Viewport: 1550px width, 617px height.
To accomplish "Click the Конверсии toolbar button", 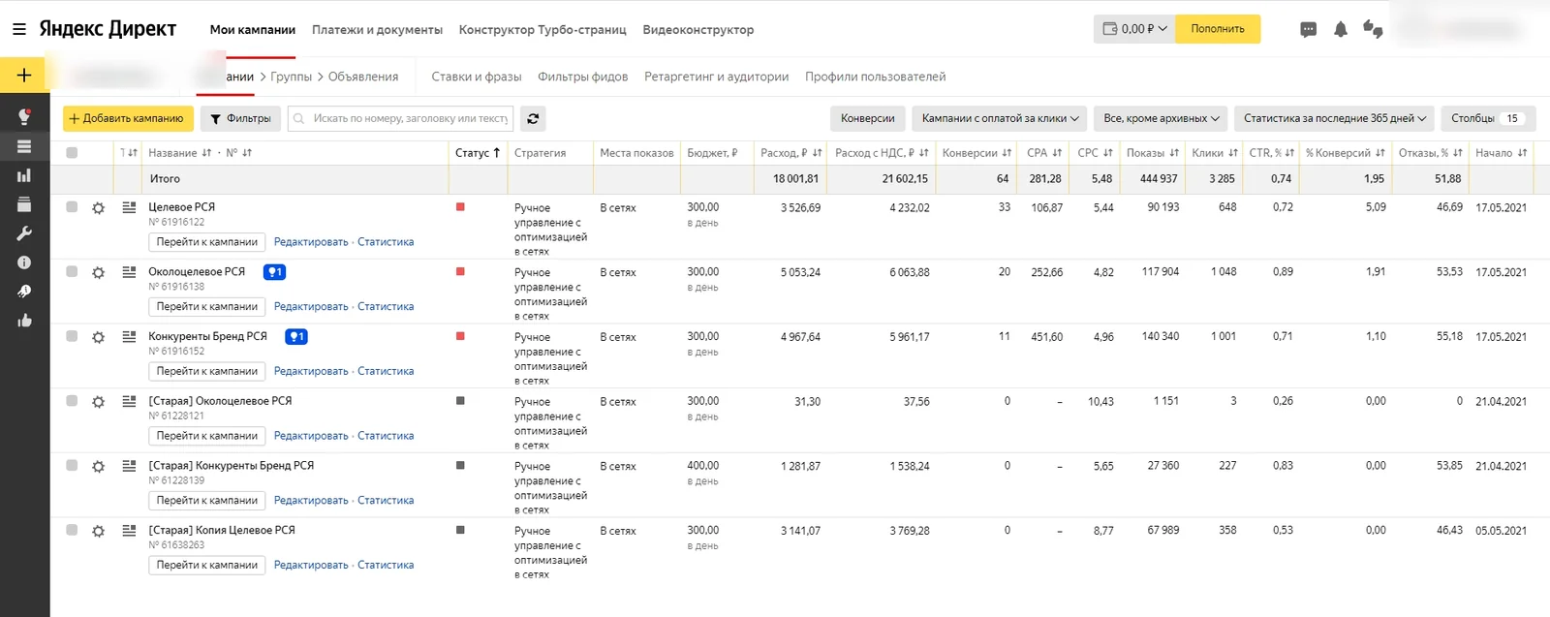I will (x=867, y=118).
